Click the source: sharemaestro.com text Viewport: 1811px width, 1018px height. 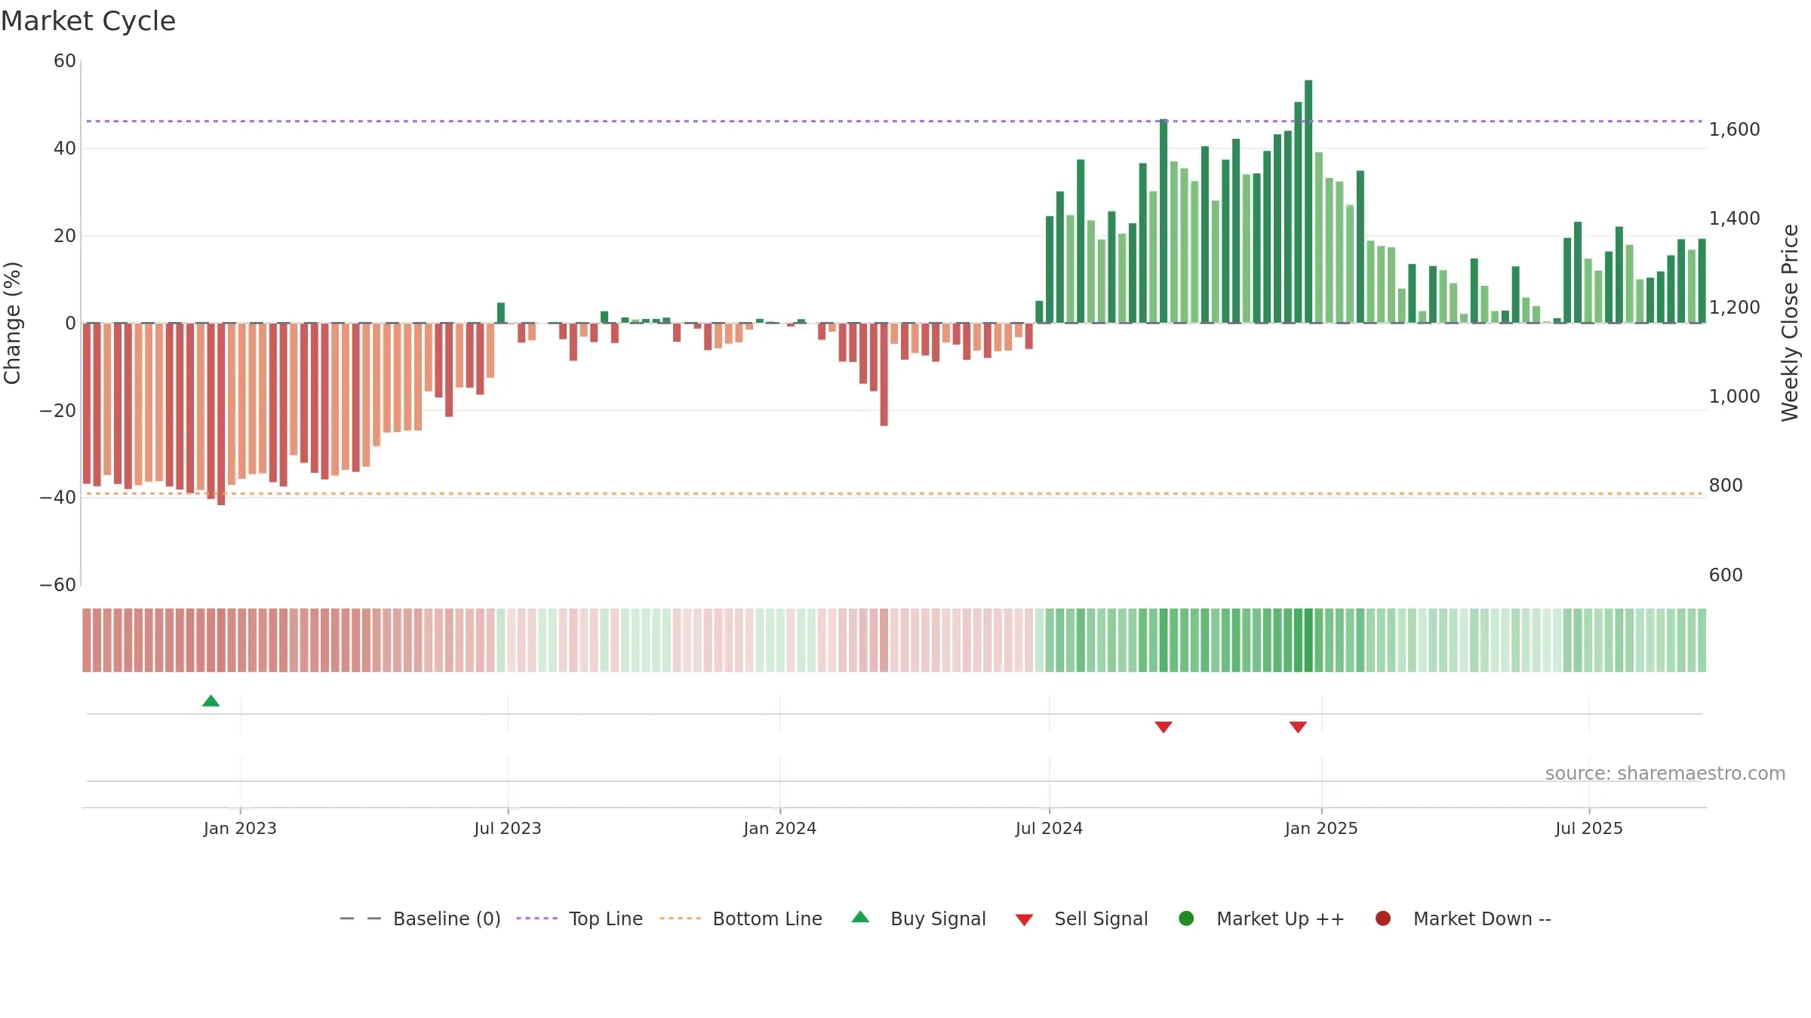point(1665,774)
